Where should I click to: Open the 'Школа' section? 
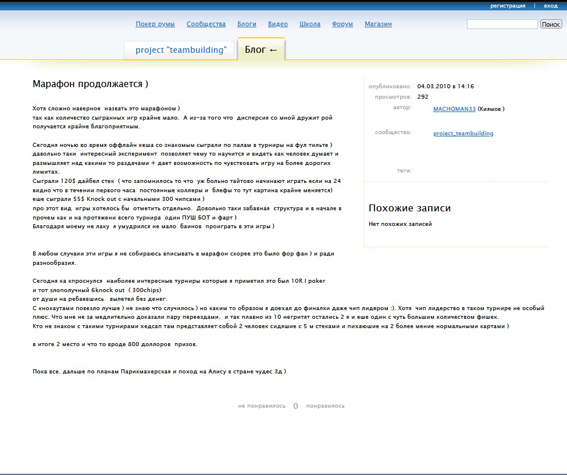click(309, 24)
